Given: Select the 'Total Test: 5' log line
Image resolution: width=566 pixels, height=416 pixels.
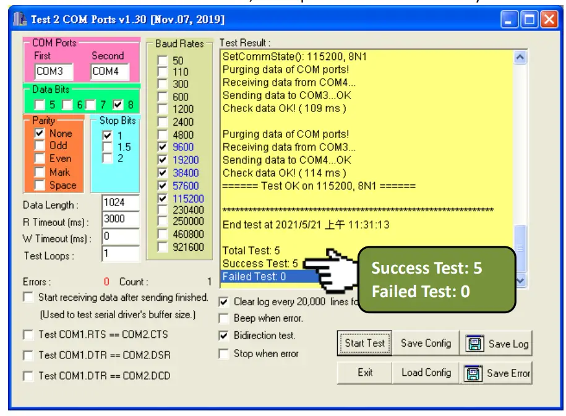Looking at the screenshot, I should pos(251,251).
